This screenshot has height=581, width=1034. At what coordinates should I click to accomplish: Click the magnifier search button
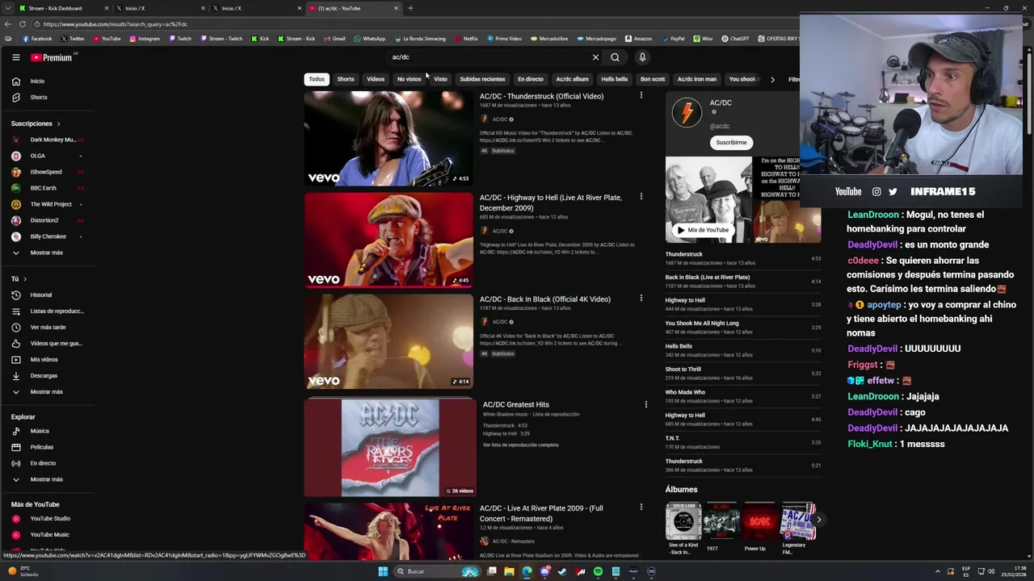pyautogui.click(x=615, y=57)
